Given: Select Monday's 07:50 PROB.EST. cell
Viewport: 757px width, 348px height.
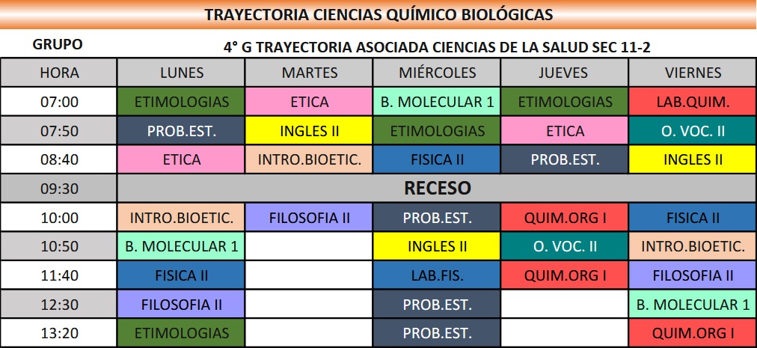Looking at the screenshot, I should (x=182, y=131).
